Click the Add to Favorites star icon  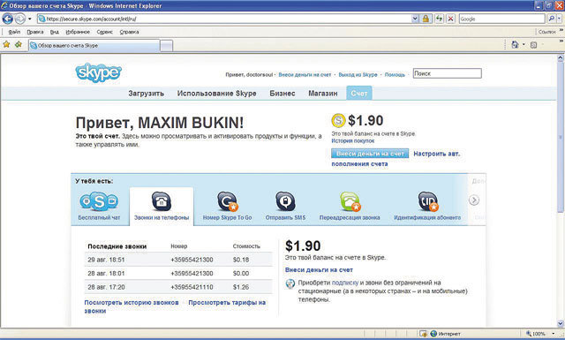[x=19, y=44]
